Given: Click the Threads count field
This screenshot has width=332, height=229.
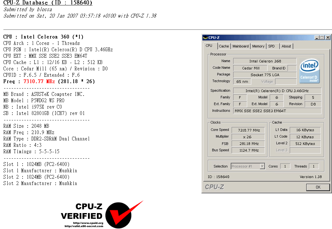Looking at the screenshot, I should click(x=314, y=166).
